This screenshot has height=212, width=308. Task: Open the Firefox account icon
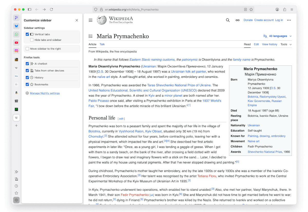pos(277,10)
